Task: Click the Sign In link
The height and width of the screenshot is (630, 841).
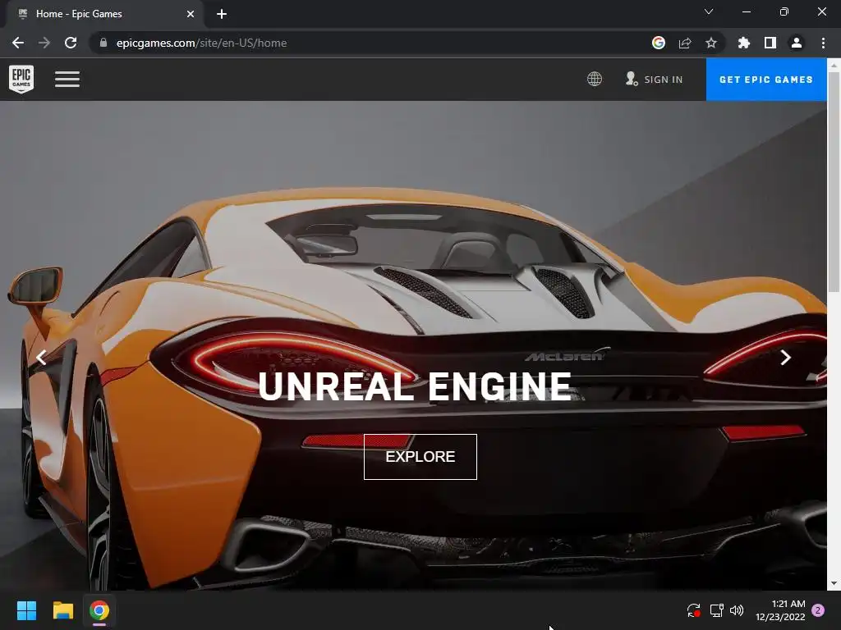Action: click(x=655, y=80)
